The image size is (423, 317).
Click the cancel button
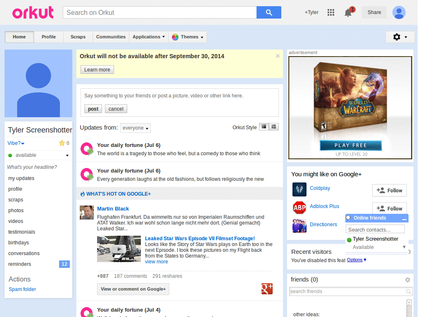click(x=116, y=109)
